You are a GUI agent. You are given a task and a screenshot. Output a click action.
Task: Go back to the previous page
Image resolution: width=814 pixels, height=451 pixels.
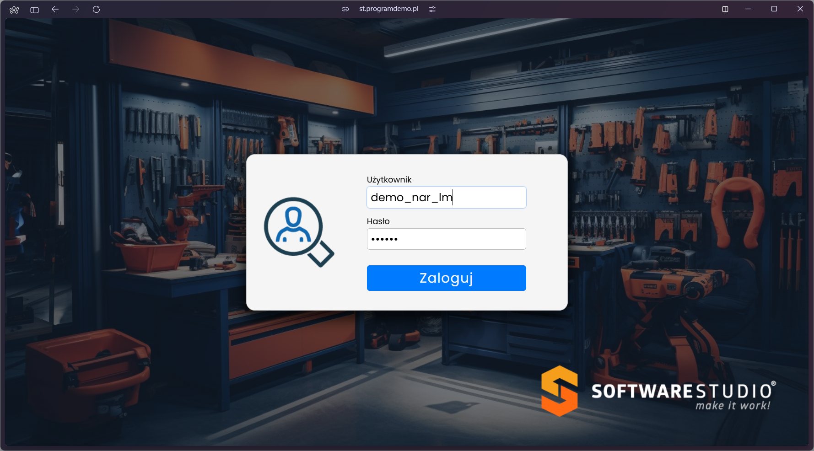55,9
